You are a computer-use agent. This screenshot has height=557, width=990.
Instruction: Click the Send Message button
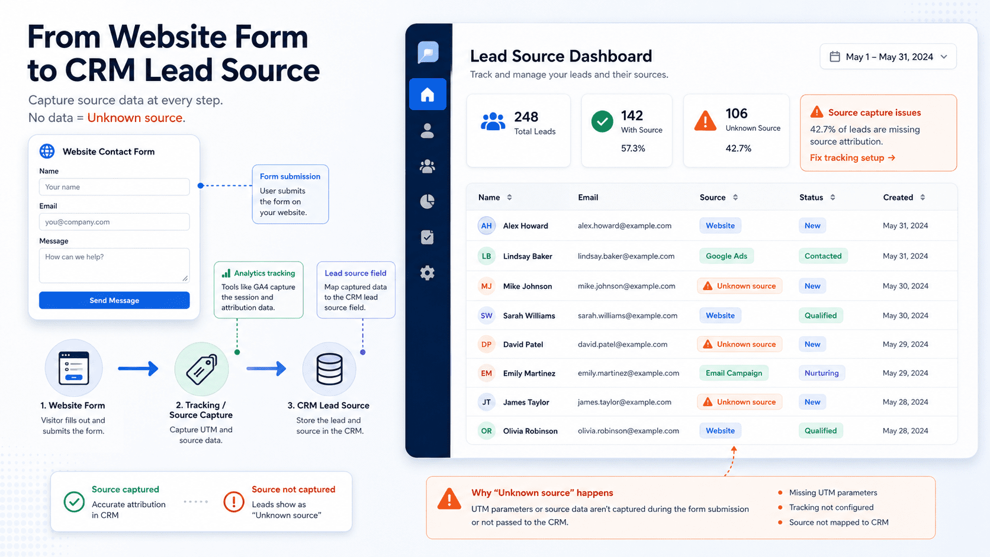point(114,300)
